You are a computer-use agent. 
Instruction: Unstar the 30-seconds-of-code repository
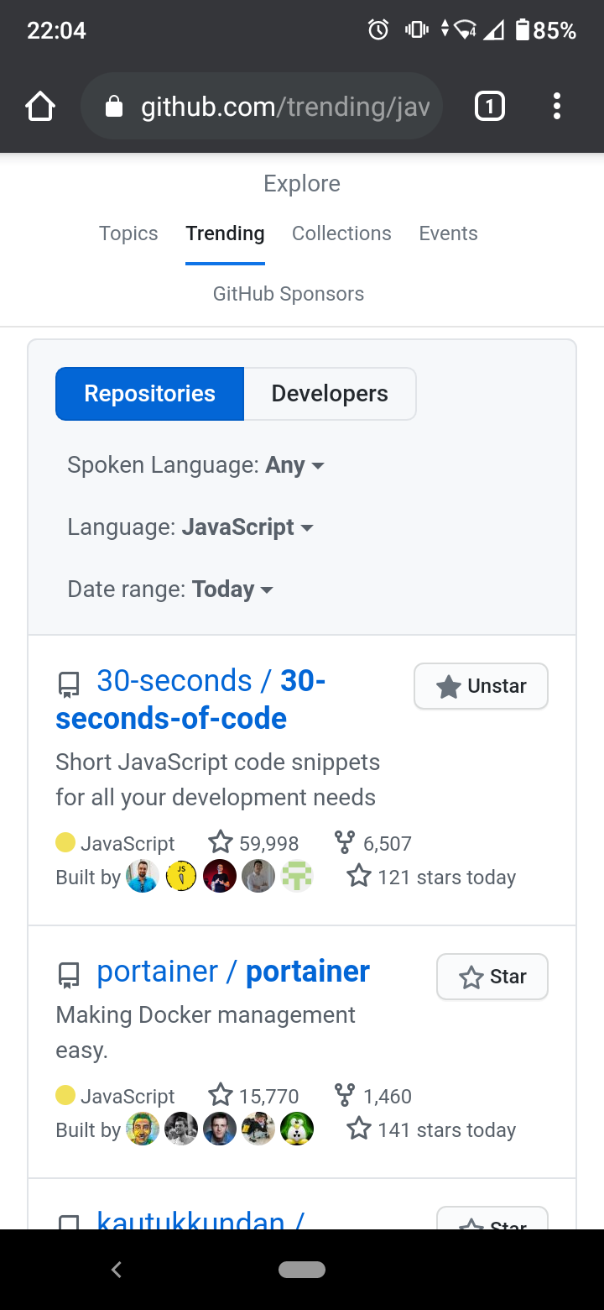480,686
